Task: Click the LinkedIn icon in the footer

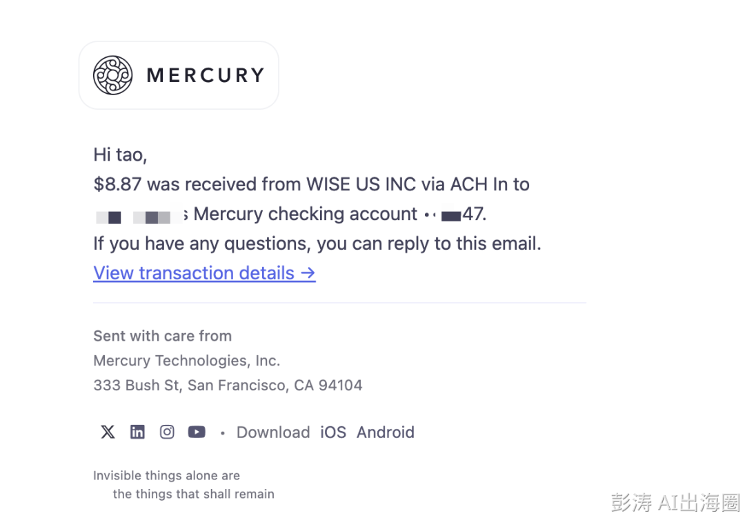Action: pyautogui.click(x=137, y=432)
